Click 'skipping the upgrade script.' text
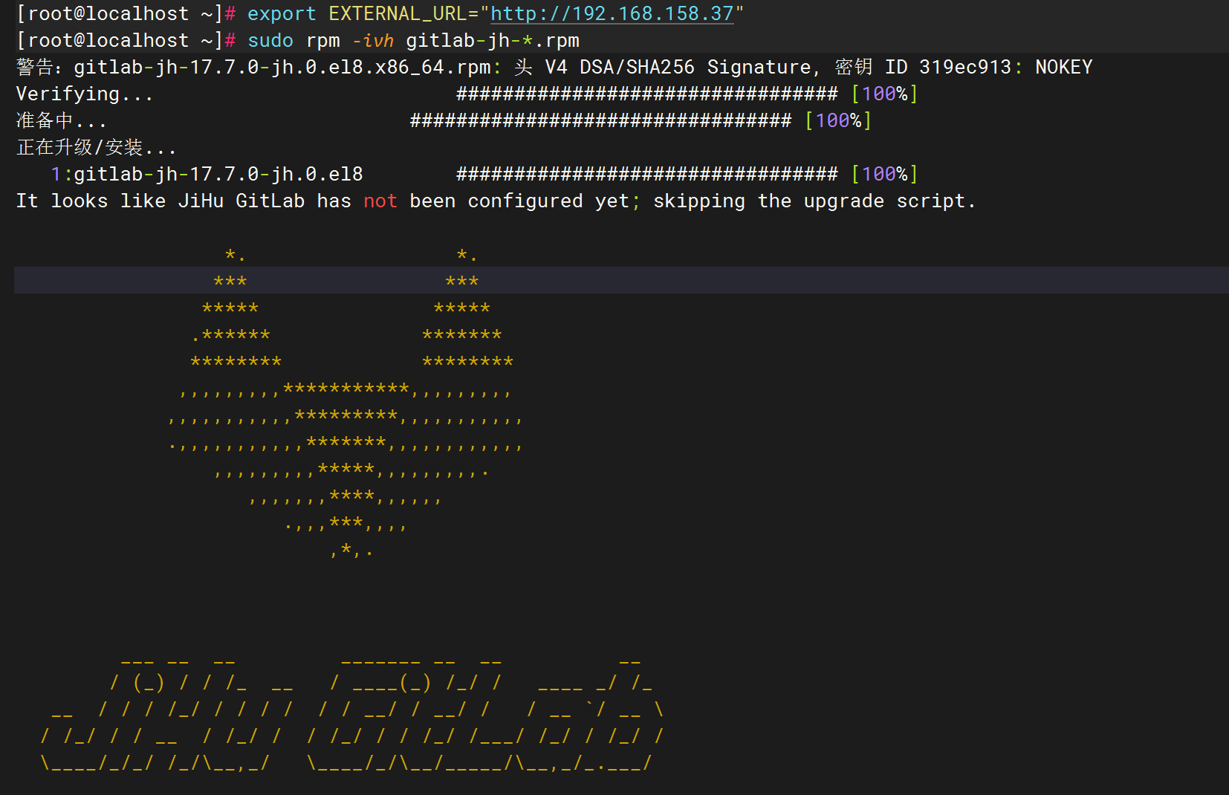 coord(814,201)
